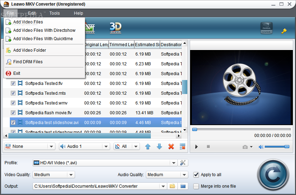Screen dimensions: 296x195
Task: Open snapshot options arrow beside camera
Action: click(x=251, y=147)
